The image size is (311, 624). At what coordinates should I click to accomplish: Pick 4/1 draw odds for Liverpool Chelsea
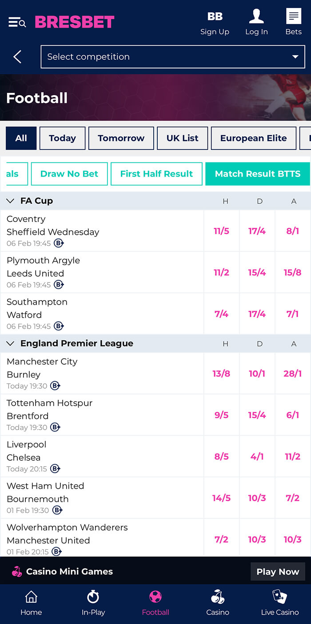pos(257,456)
